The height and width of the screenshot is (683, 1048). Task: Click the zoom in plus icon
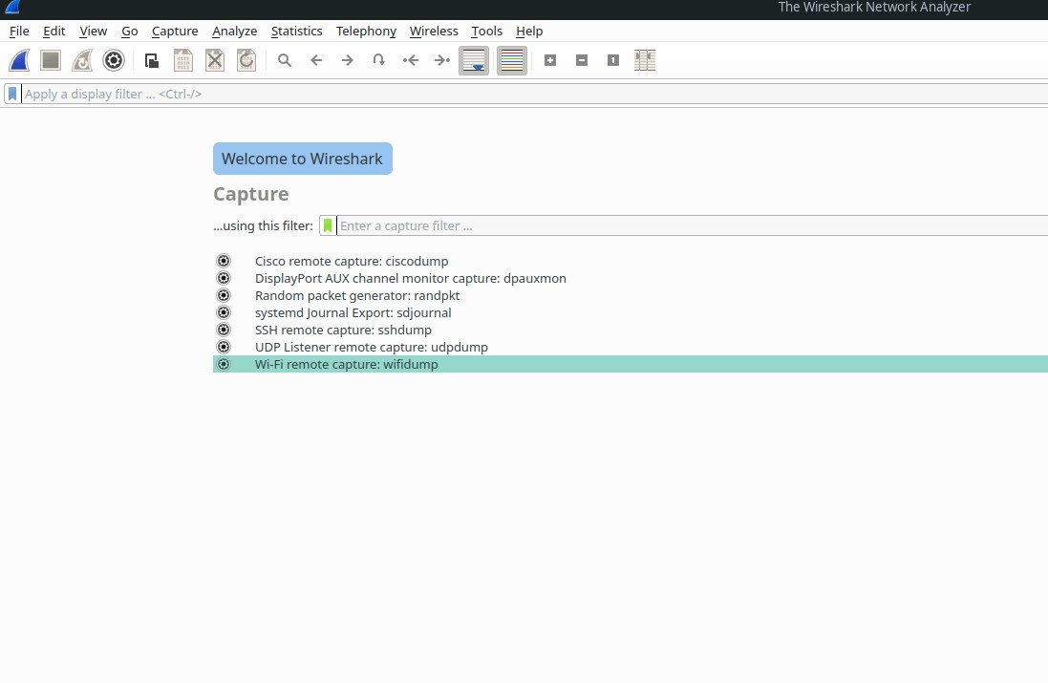click(550, 61)
